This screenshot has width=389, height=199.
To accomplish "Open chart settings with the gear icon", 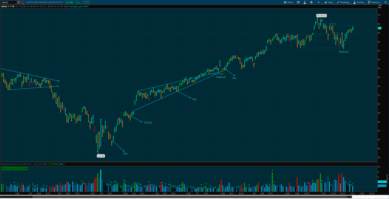I will [311, 2].
